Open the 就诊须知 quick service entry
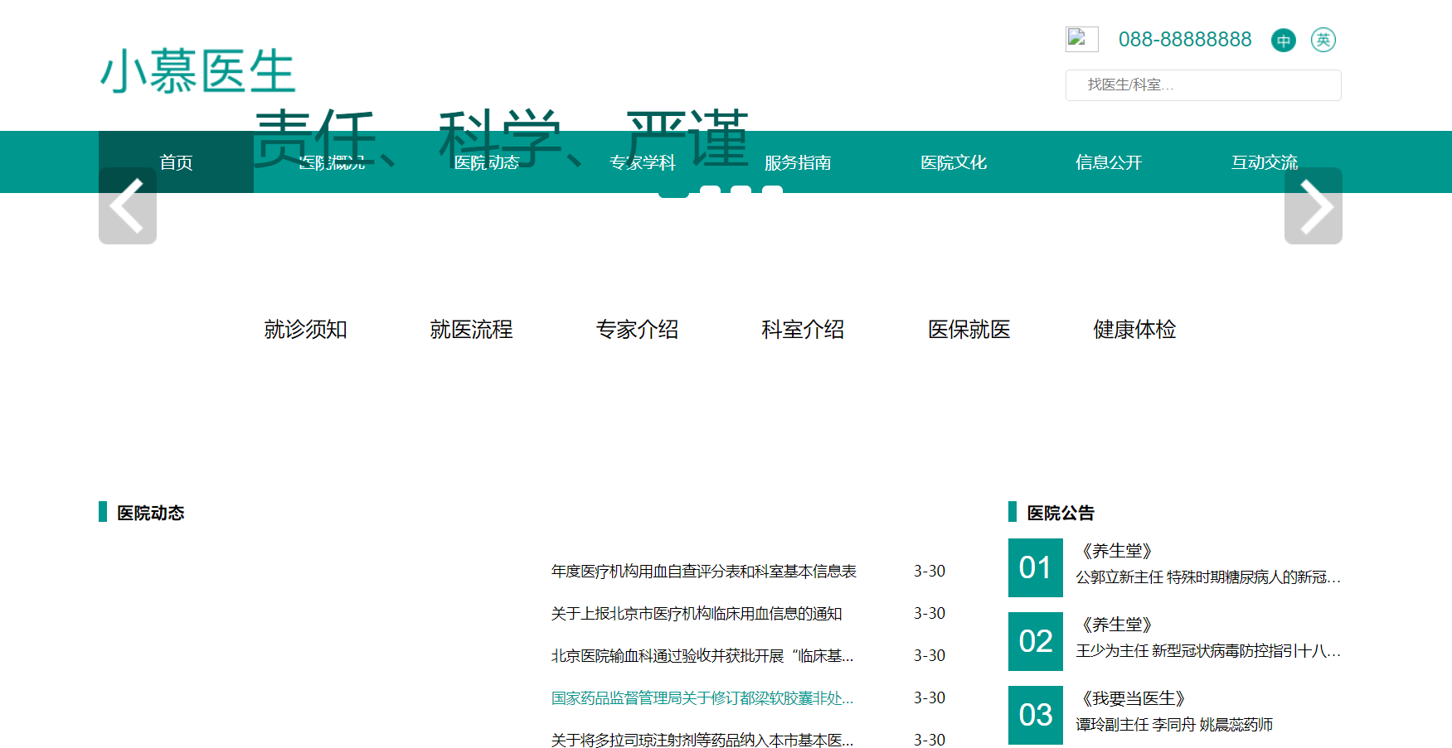This screenshot has height=748, width=1452. pos(305,330)
